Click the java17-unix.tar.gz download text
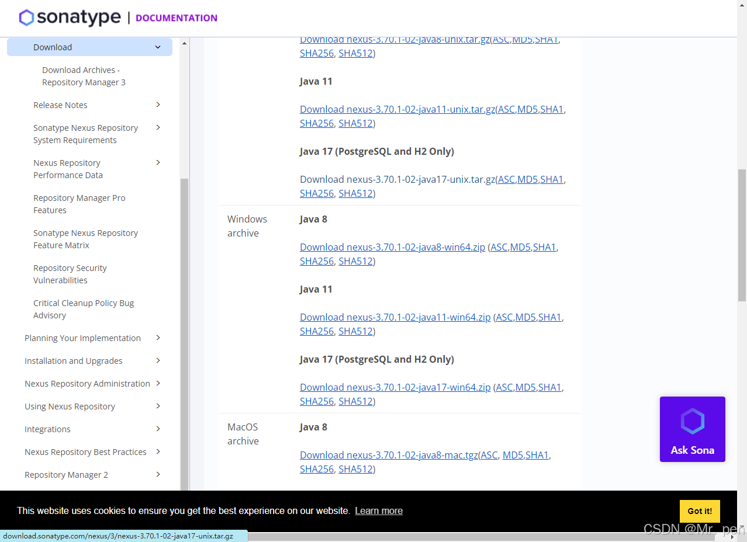Viewport: 747px width, 542px height. coord(397,179)
